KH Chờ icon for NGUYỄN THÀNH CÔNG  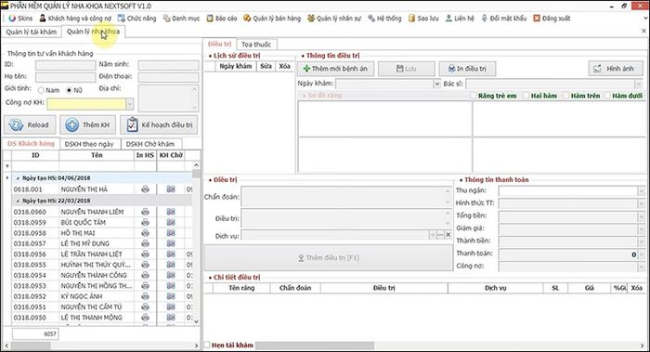point(171,275)
